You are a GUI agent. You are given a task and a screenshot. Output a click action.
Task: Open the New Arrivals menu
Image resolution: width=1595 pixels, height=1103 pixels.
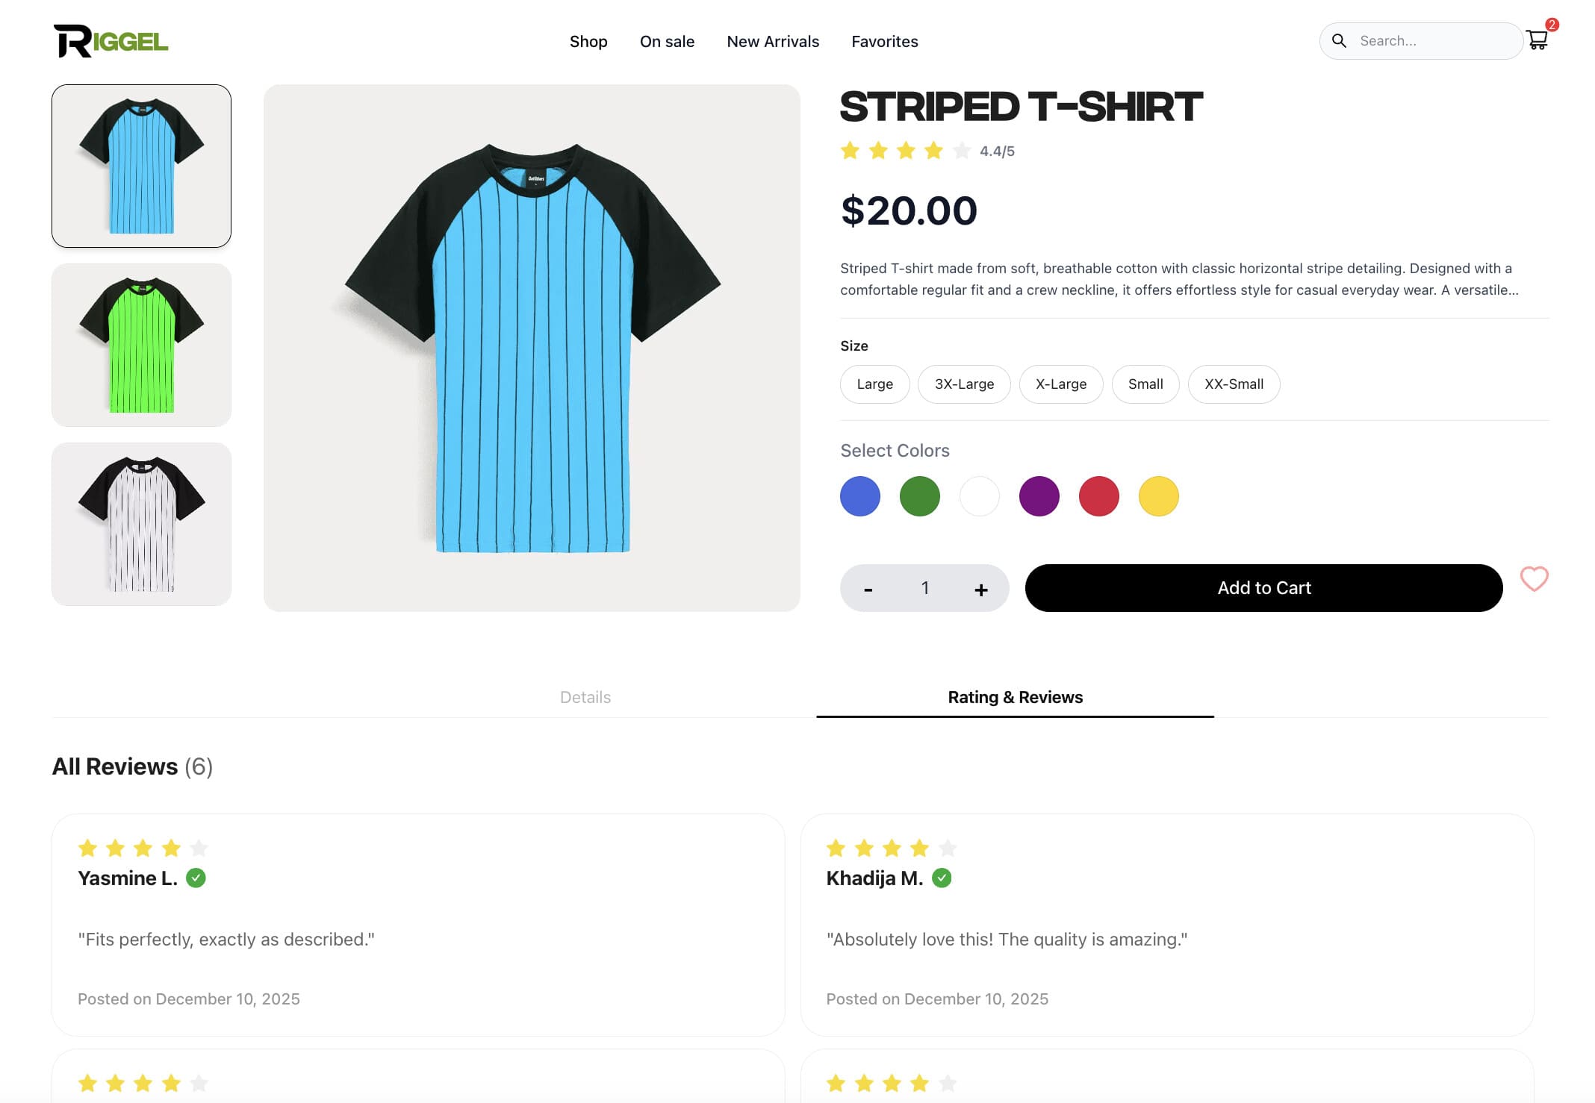(x=773, y=42)
